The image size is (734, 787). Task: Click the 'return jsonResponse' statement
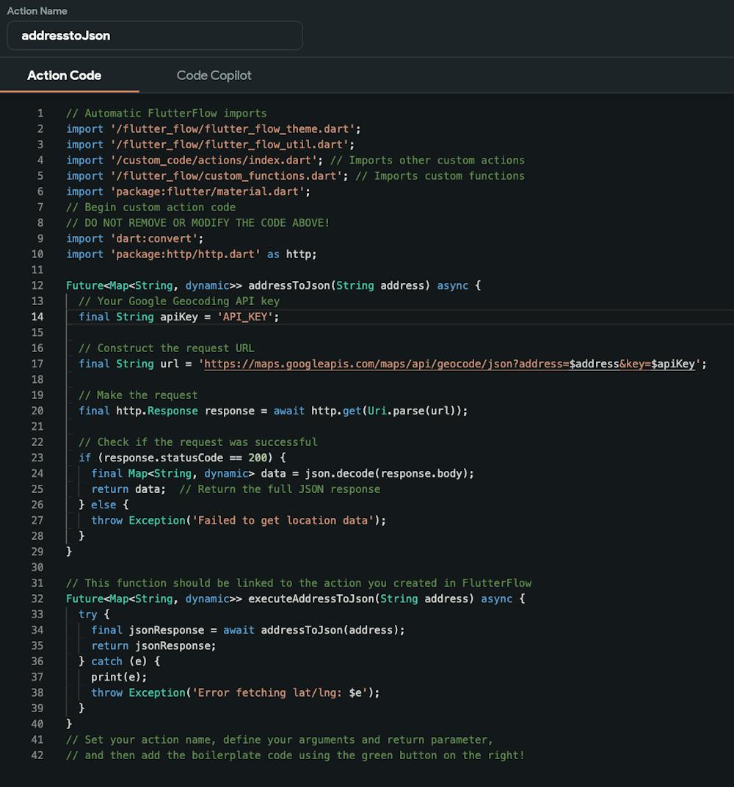click(153, 645)
